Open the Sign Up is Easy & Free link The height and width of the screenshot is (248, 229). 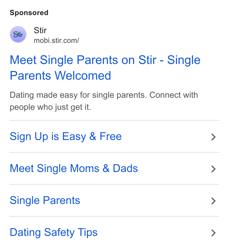tap(66, 136)
